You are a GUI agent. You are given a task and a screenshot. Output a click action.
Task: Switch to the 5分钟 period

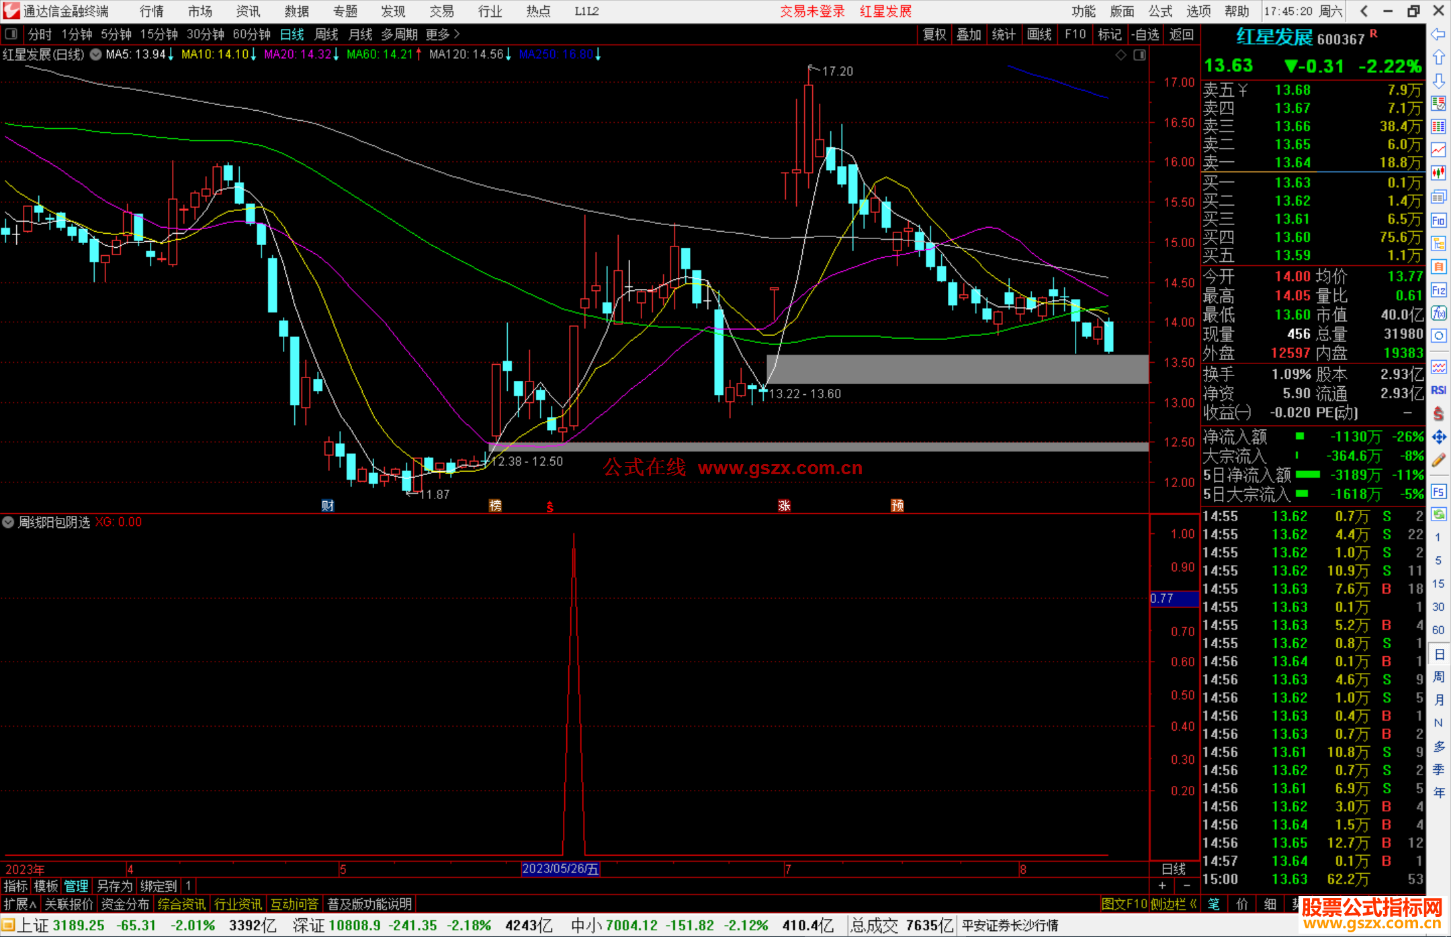(116, 34)
